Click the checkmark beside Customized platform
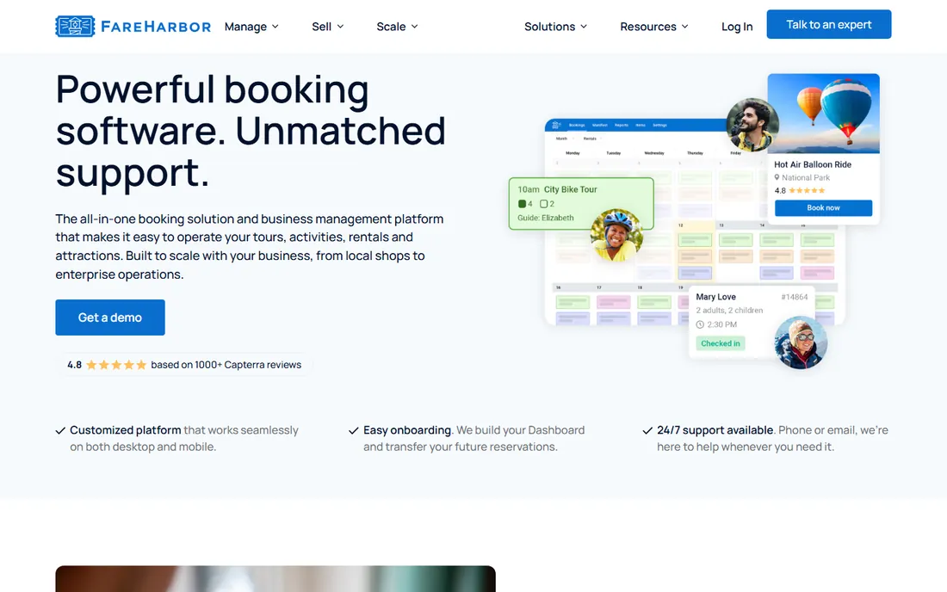Screen dimensions: 947x592 (60, 431)
